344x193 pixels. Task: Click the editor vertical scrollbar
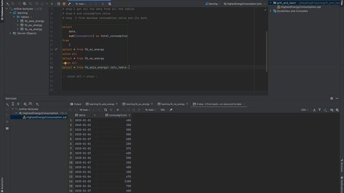[267, 51]
